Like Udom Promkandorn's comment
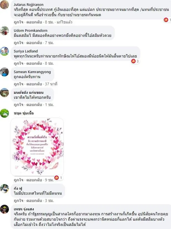Screen dimensions: 171x229 coord(18,43)
